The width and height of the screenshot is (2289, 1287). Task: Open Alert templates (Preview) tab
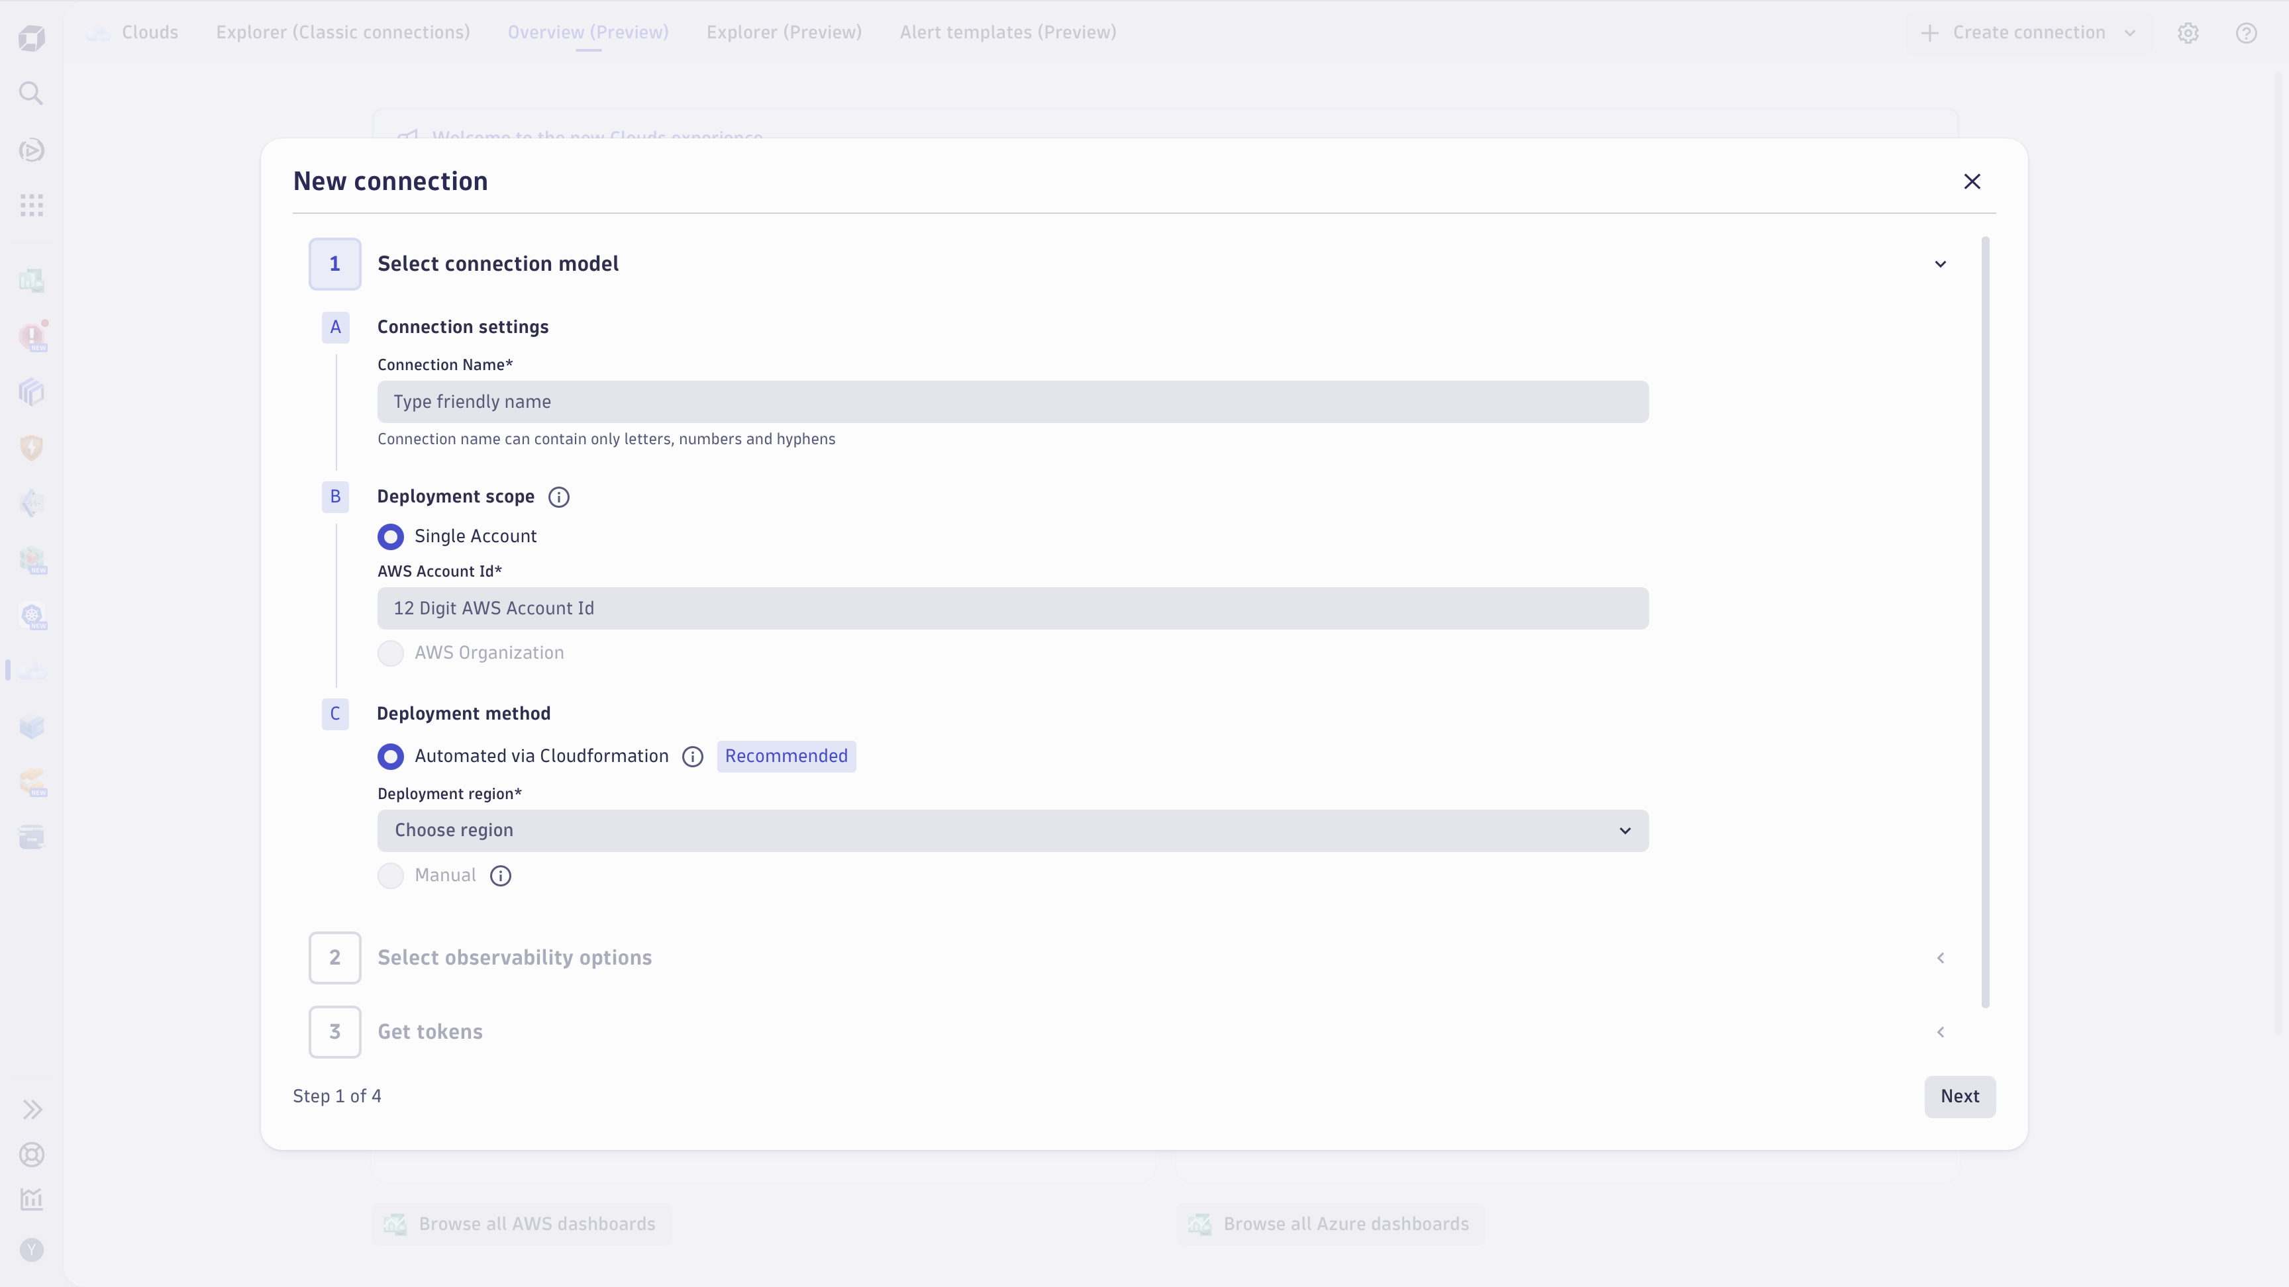1007,33
